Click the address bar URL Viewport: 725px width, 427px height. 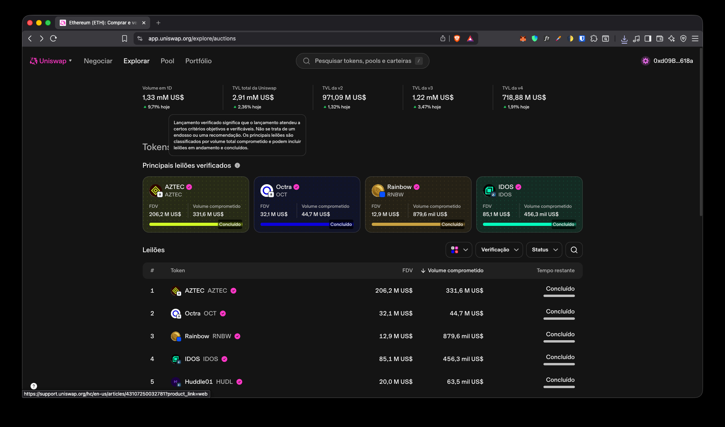coord(192,38)
